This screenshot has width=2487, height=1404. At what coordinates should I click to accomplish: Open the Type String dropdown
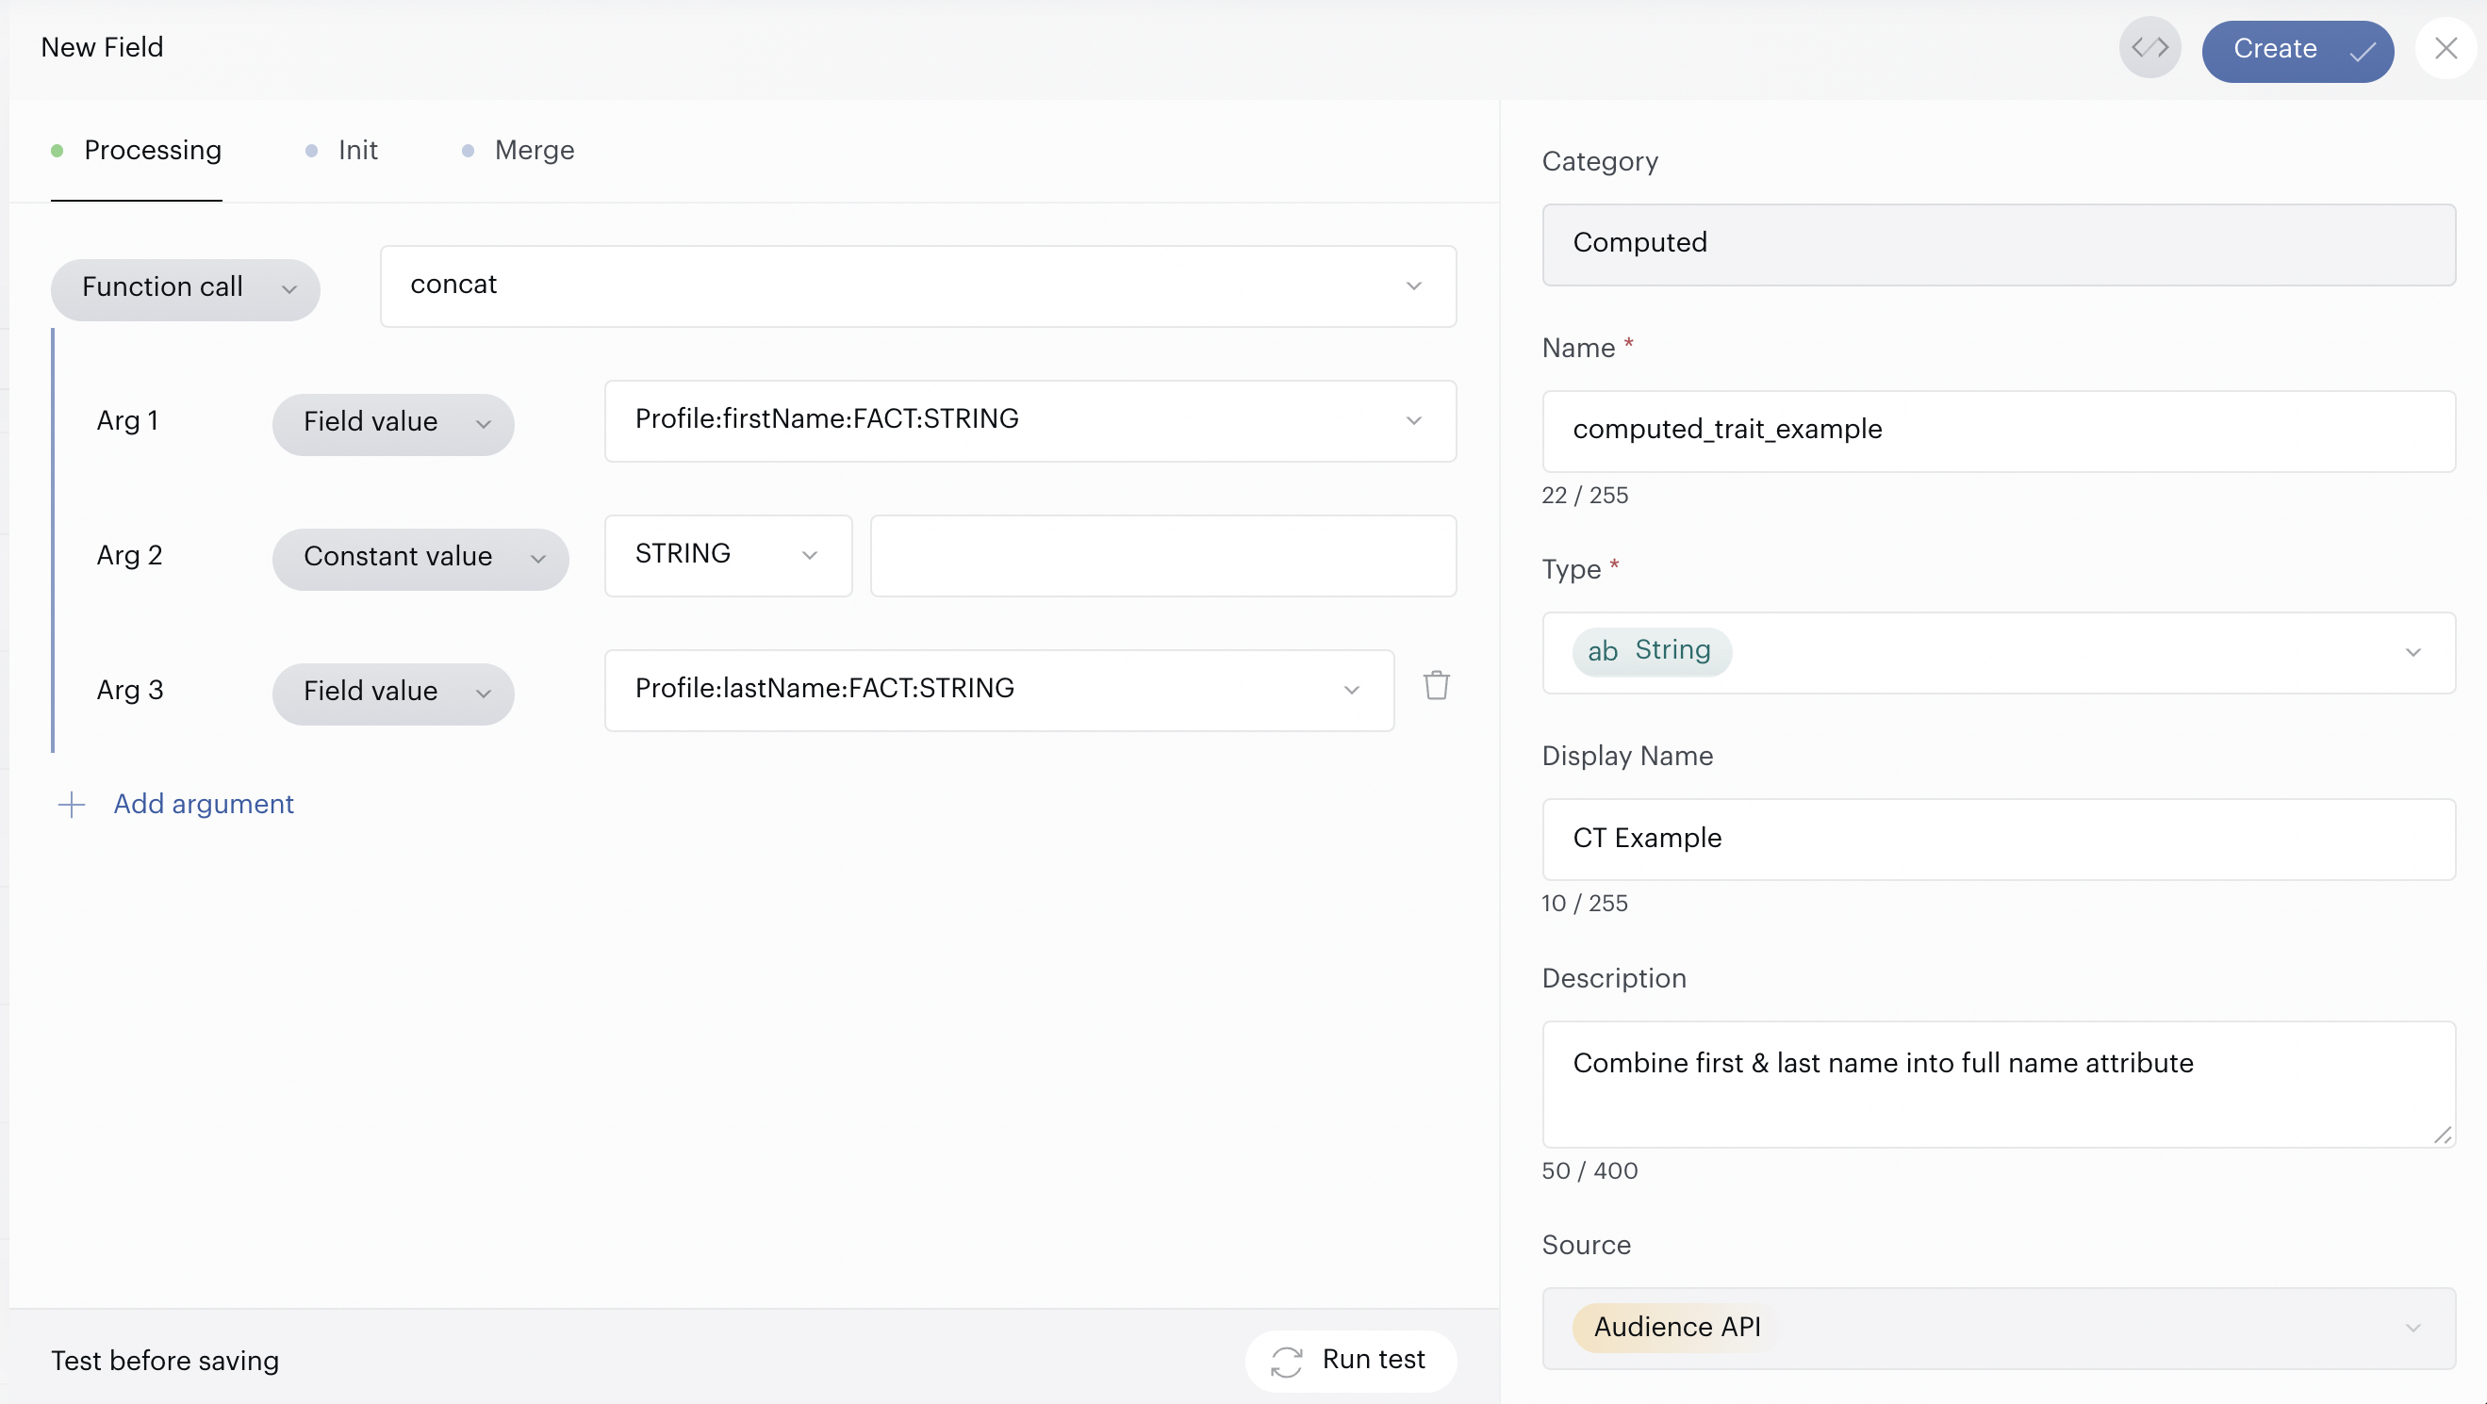pyautogui.click(x=1998, y=651)
